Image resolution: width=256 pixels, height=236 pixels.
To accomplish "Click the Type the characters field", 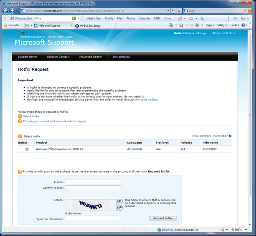I will [94, 218].
